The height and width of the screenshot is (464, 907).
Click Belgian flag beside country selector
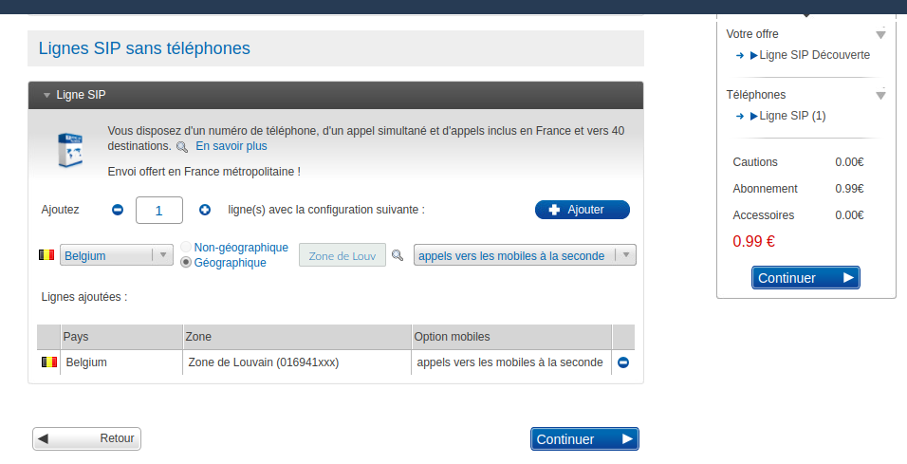coord(46,255)
